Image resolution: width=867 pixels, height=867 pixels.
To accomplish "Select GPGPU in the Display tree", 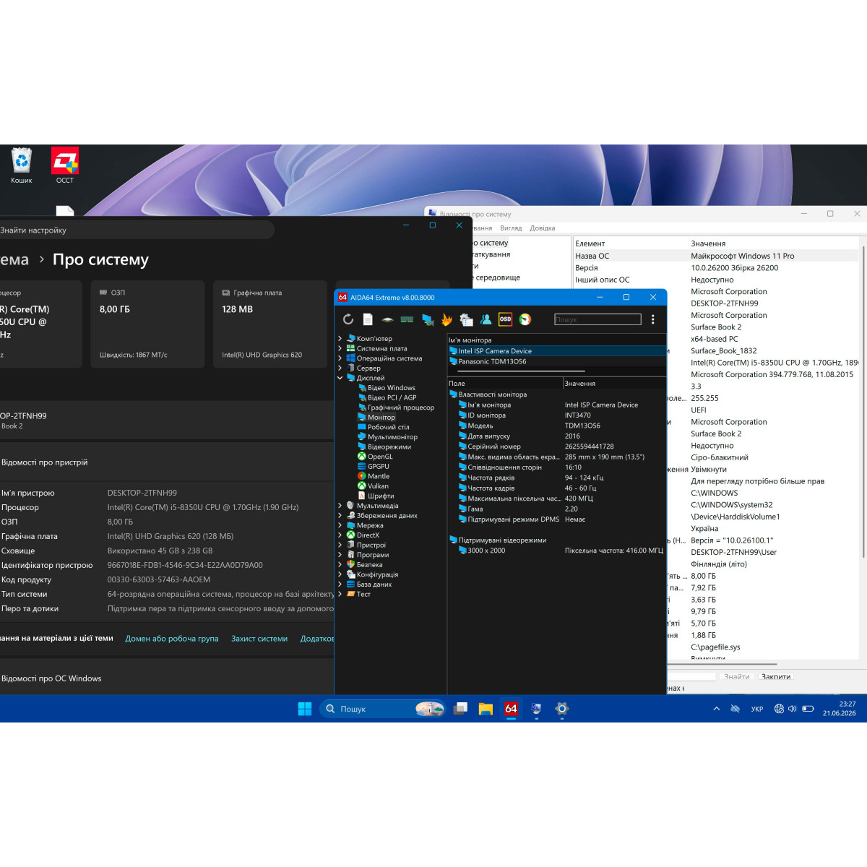I will point(378,467).
